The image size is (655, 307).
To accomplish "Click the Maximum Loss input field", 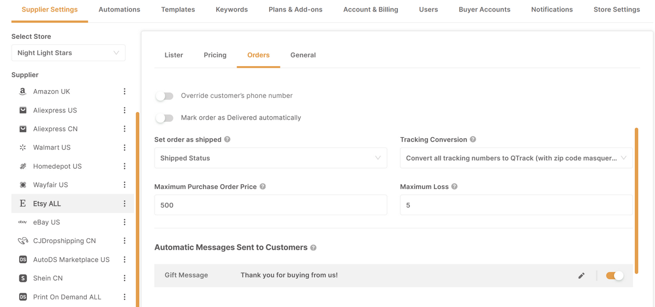I will click(516, 205).
